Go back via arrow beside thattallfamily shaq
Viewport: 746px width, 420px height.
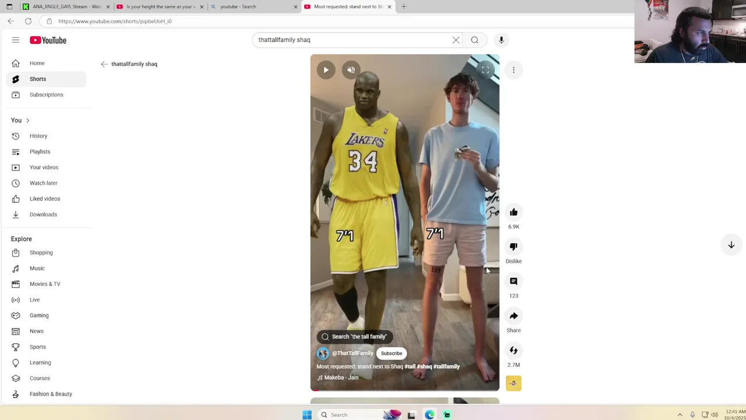tap(104, 64)
